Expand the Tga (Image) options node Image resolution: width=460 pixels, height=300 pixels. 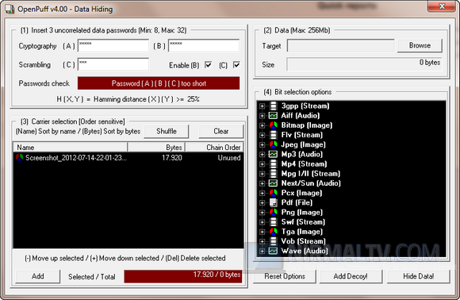click(263, 232)
